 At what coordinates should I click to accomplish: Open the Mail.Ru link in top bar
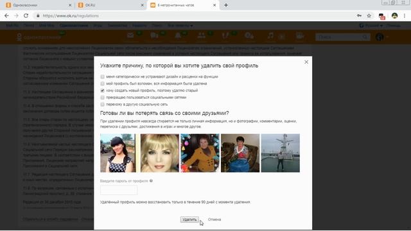click(12, 26)
